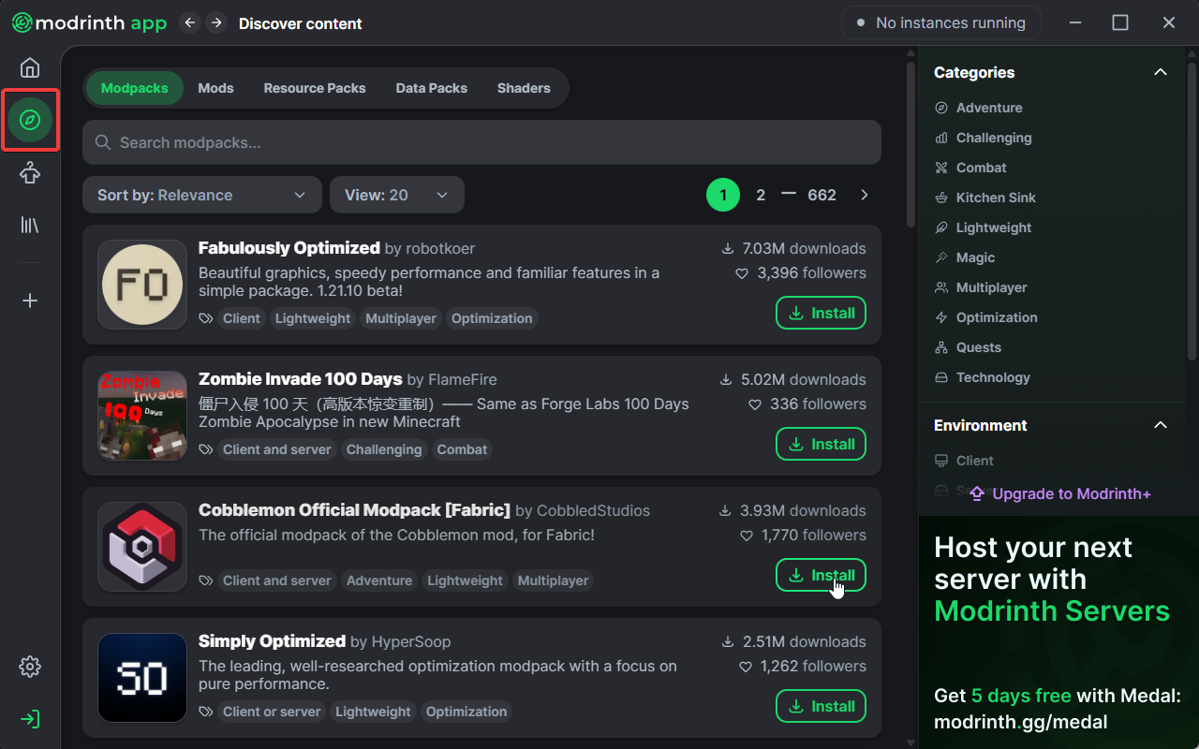The width and height of the screenshot is (1199, 749).
Task: Open Zombie Invade 100 Days thumbnail
Action: (x=142, y=416)
